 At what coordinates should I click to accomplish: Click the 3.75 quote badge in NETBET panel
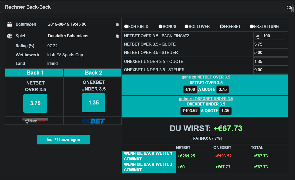[223, 90]
